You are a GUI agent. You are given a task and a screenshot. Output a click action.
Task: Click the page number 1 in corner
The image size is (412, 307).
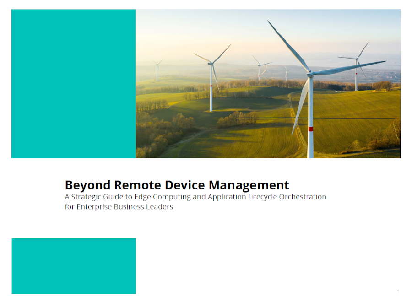pyautogui.click(x=398, y=291)
